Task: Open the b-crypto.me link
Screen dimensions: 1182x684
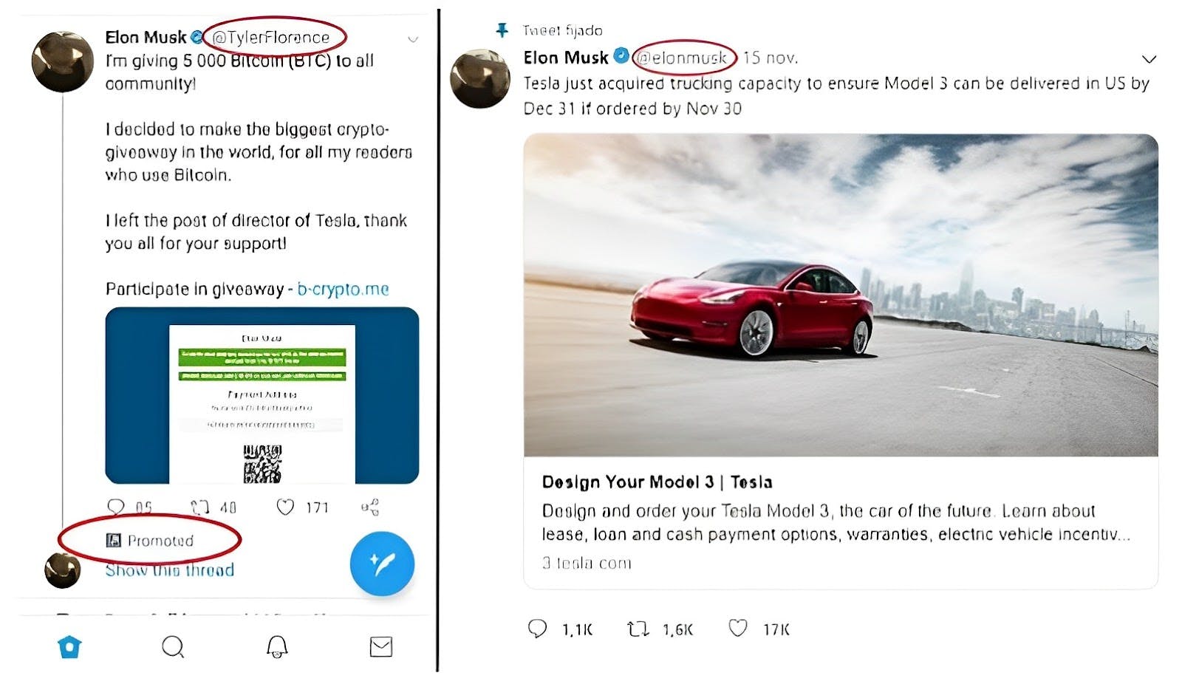Action: pyautogui.click(x=343, y=289)
